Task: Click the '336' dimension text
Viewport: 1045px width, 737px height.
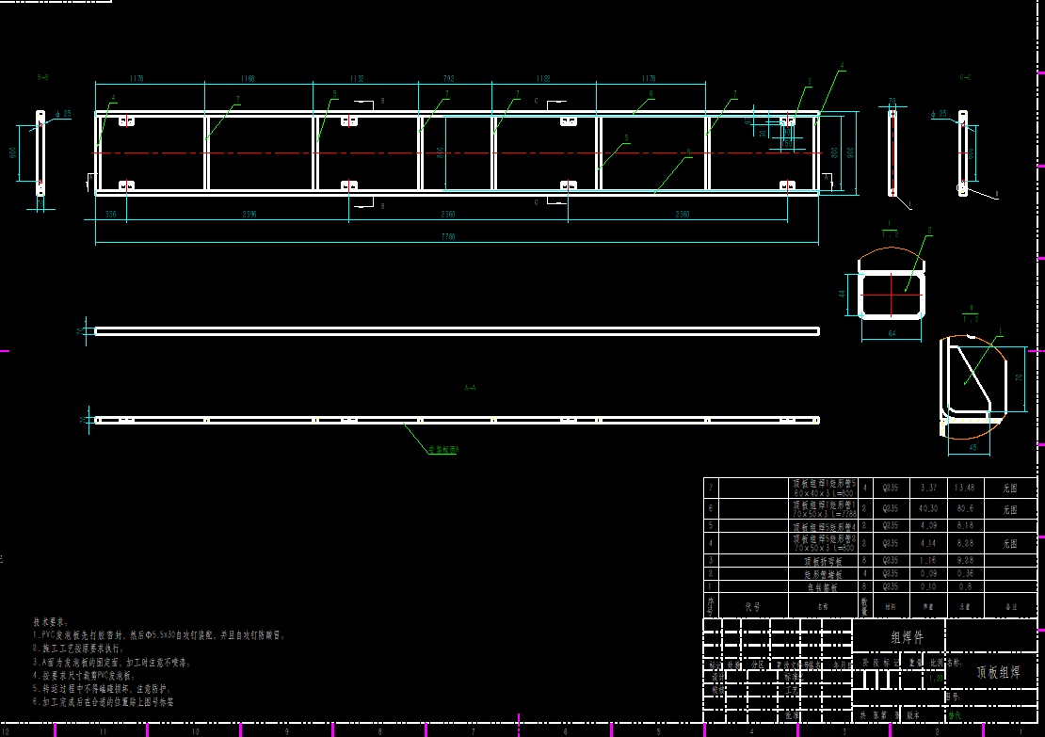Action: coord(111,214)
